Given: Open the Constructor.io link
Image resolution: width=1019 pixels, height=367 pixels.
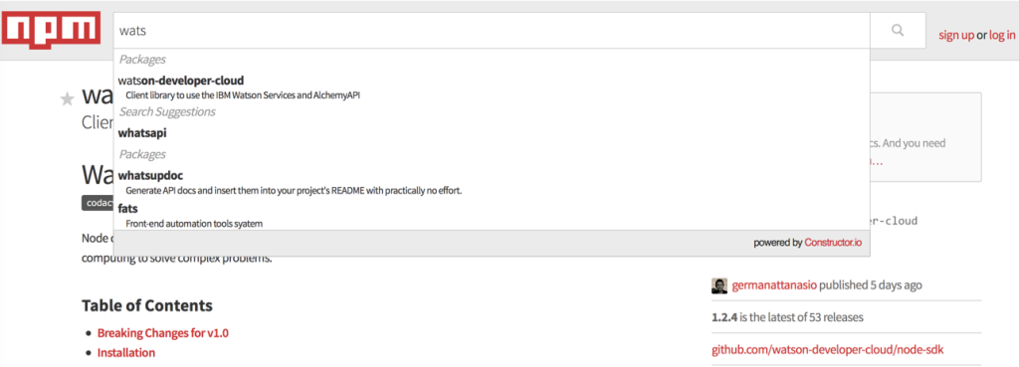Looking at the screenshot, I should click(833, 243).
